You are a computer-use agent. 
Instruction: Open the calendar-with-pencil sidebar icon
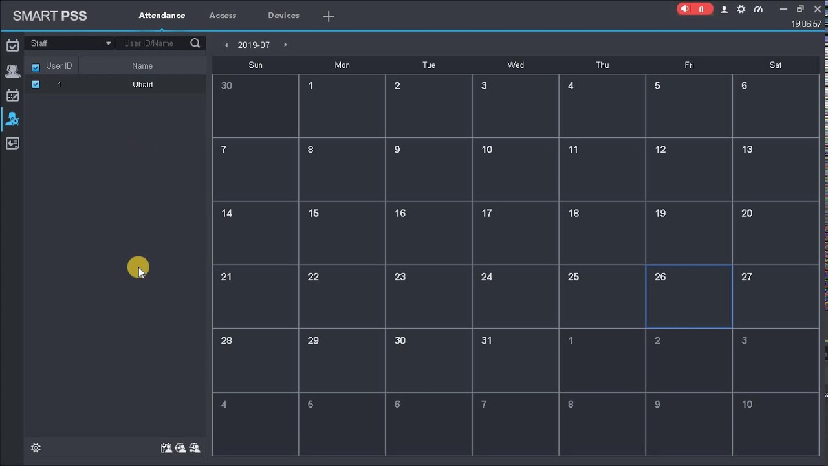[12, 96]
